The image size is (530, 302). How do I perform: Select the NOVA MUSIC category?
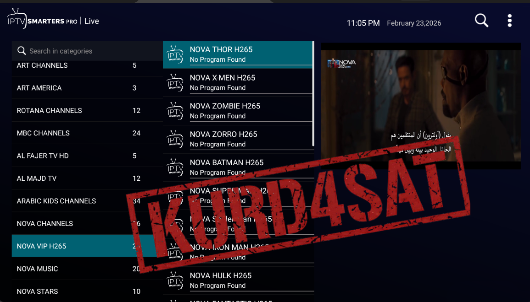[87, 269]
